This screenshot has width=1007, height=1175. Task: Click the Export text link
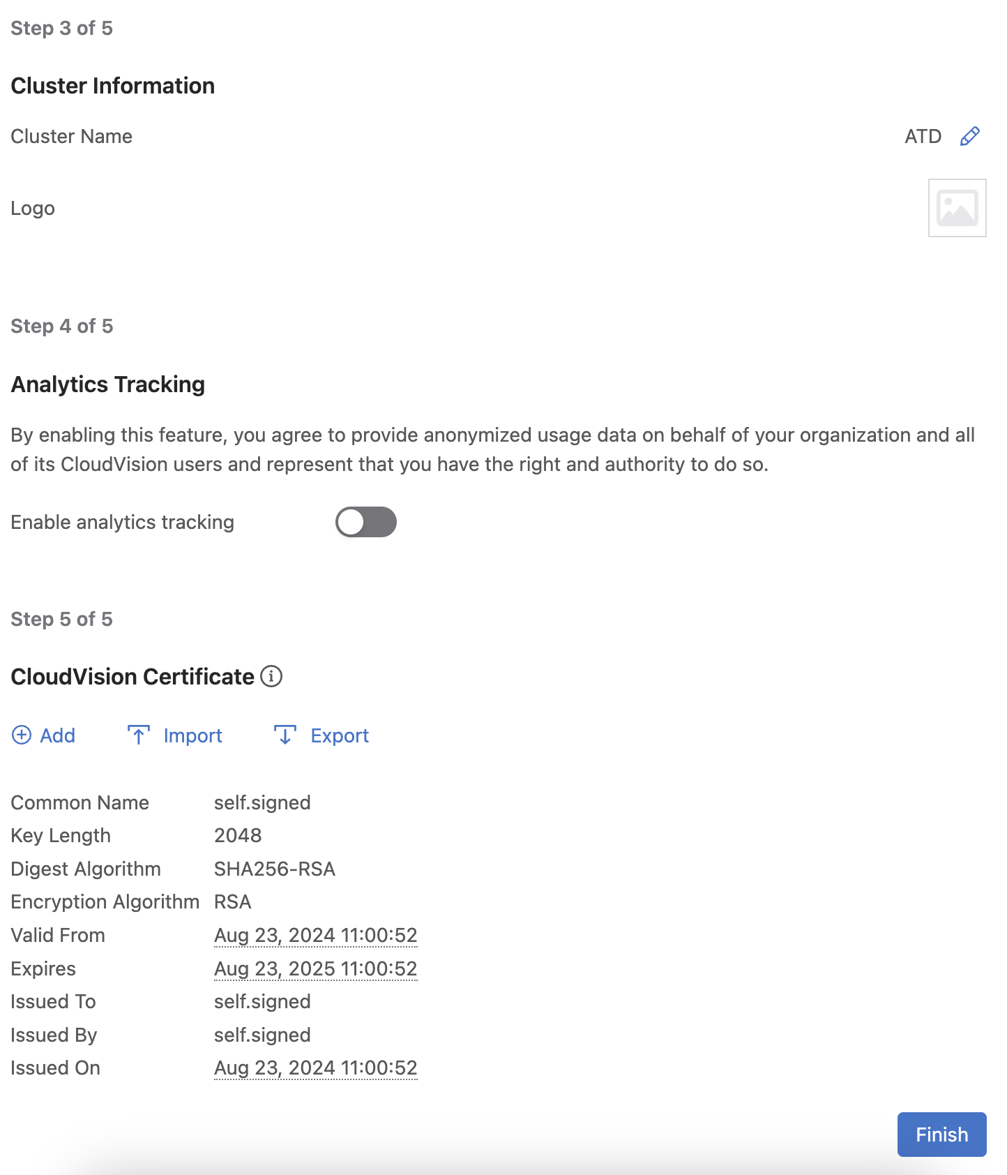pyautogui.click(x=340, y=735)
